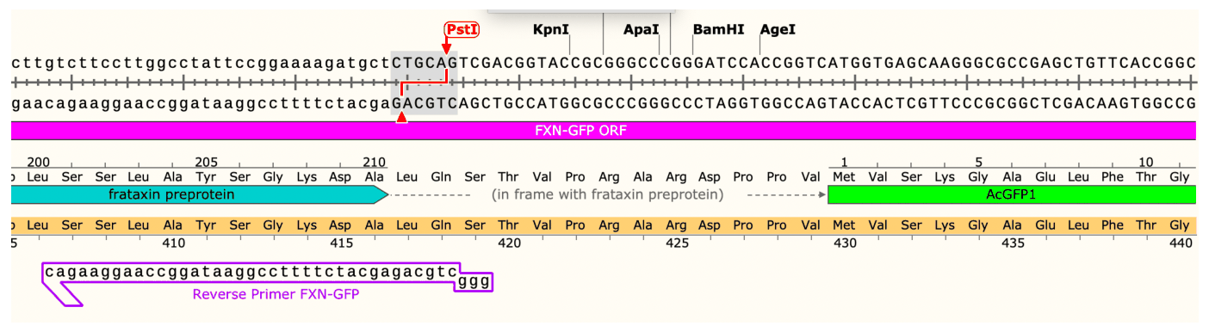Click translation number 420 on the orange track
Viewport: 1209px width, 332px height.
click(509, 243)
